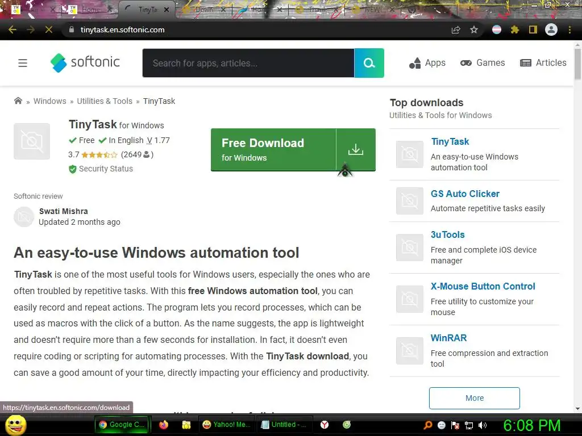This screenshot has width=582, height=436.
Task: Open the 3uTools link
Action: click(448, 234)
